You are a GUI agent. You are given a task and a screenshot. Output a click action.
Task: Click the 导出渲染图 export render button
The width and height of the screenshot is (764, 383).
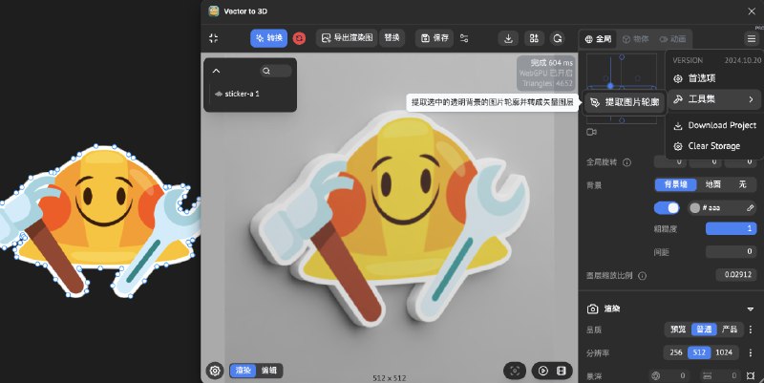click(x=347, y=38)
